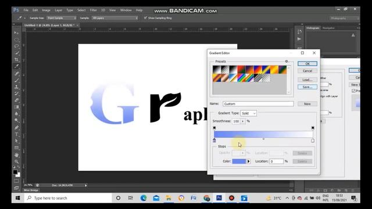Click the gradient Name field
This screenshot has width=372, height=209.
pyautogui.click(x=258, y=104)
